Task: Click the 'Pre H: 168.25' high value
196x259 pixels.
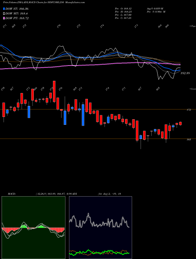Action: [123, 12]
